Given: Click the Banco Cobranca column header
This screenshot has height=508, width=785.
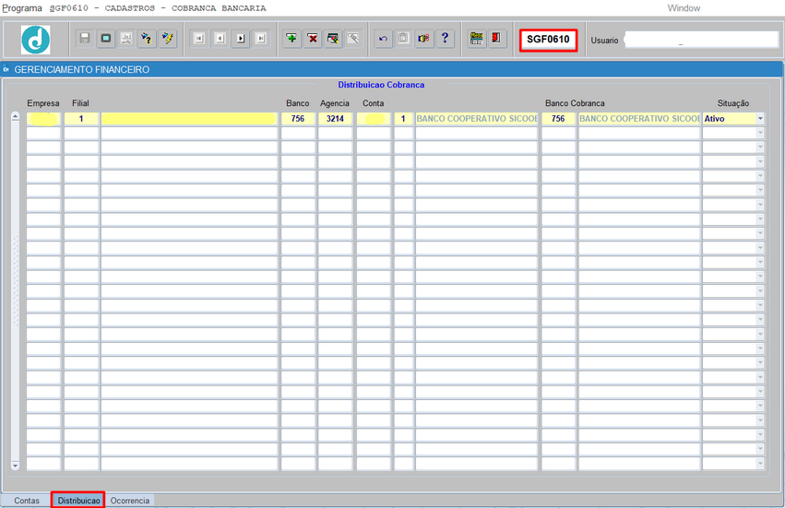Looking at the screenshot, I should (x=575, y=103).
